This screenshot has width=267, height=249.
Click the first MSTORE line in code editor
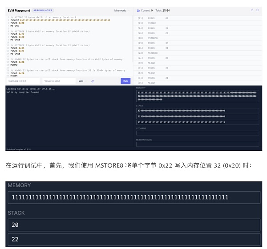15,26
